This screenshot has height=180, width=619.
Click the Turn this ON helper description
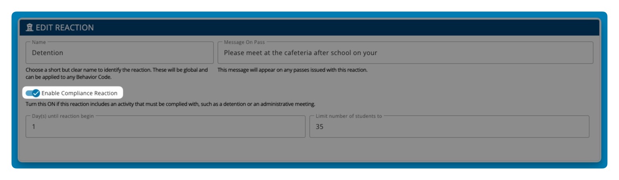coord(171,104)
